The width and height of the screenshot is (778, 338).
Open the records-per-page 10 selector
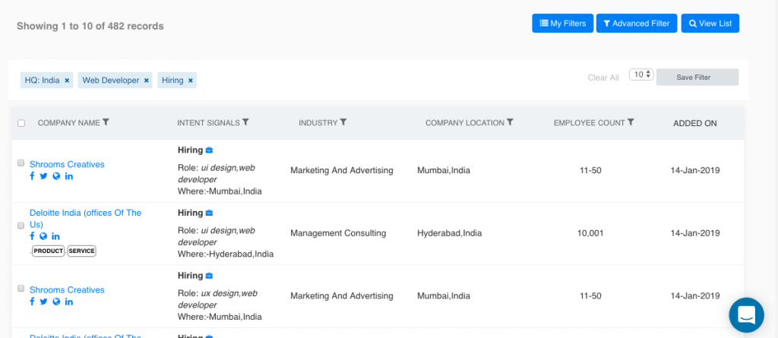click(x=641, y=74)
